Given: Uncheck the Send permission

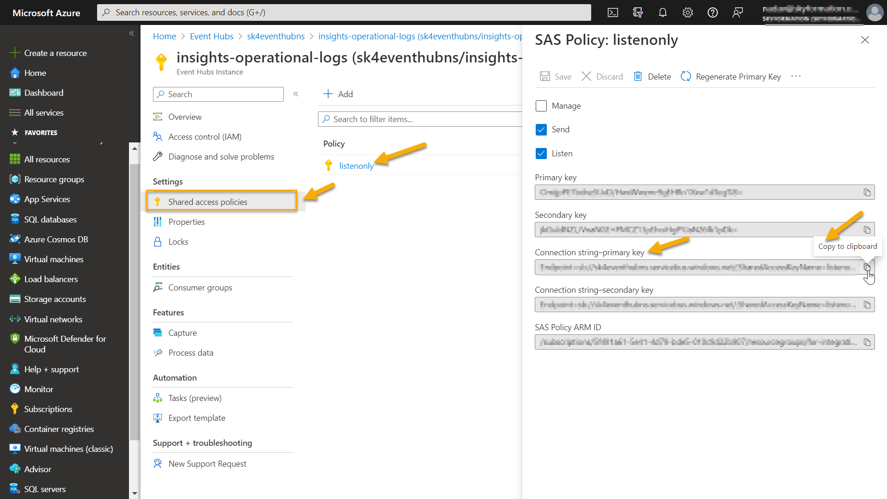Looking at the screenshot, I should click(541, 129).
